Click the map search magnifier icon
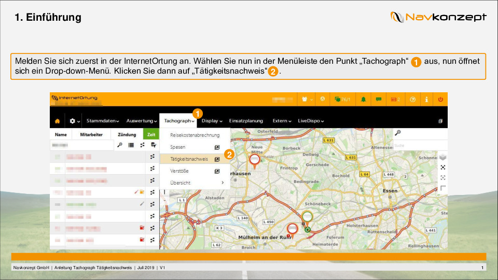Viewport: 498px width, 280px height. [x=398, y=133]
